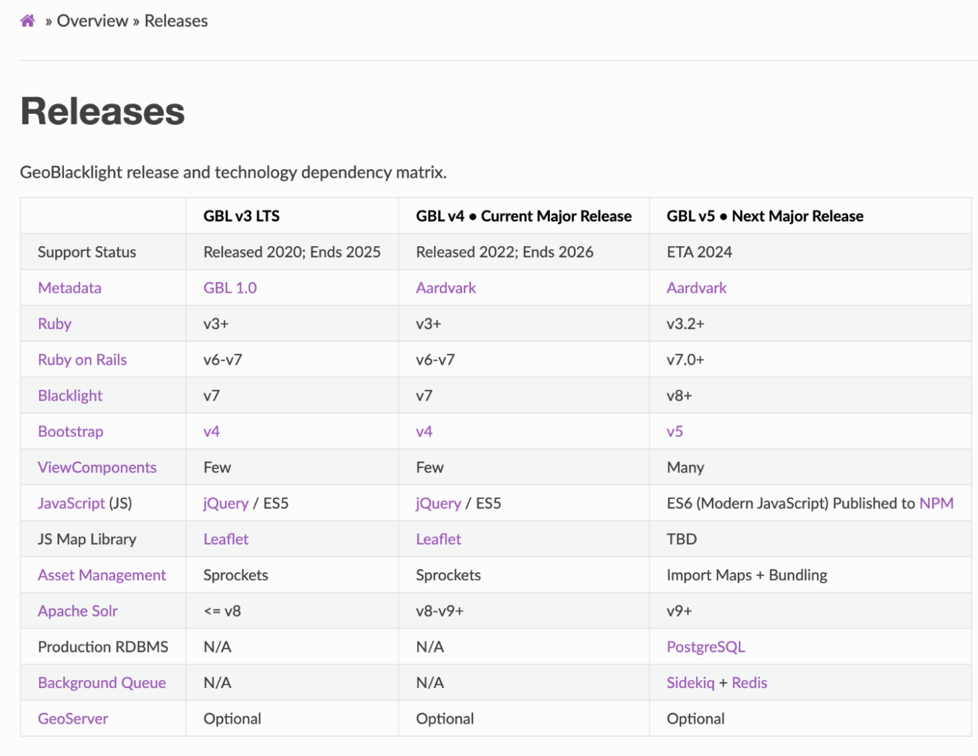
Task: Follow the Ruby on Rails link
Action: [82, 359]
